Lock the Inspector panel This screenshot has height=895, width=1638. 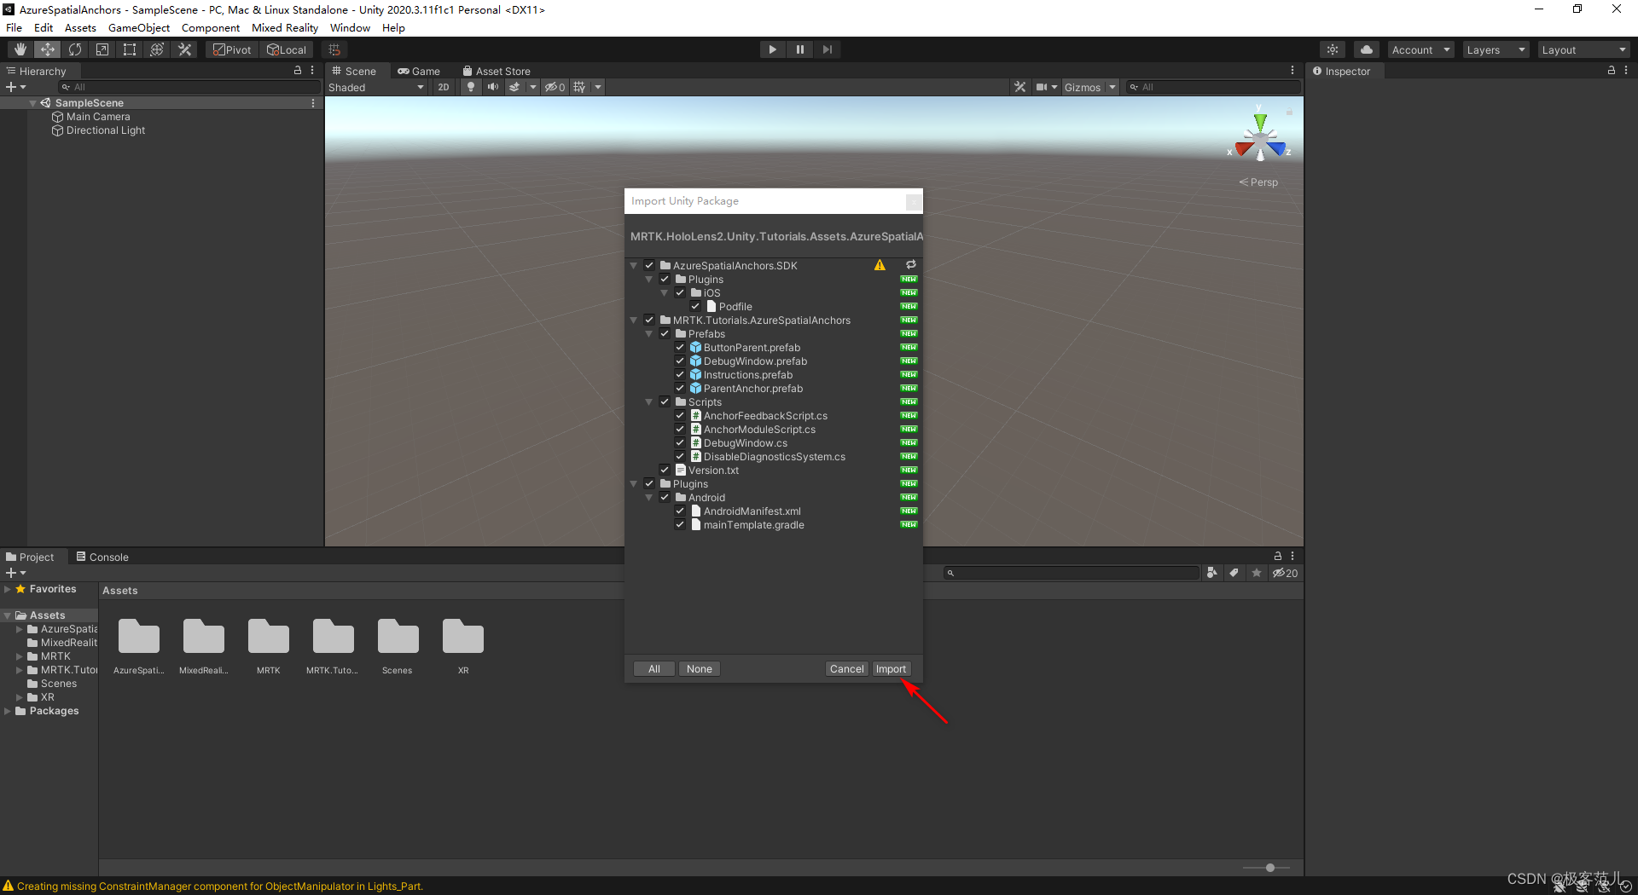click(x=1612, y=71)
